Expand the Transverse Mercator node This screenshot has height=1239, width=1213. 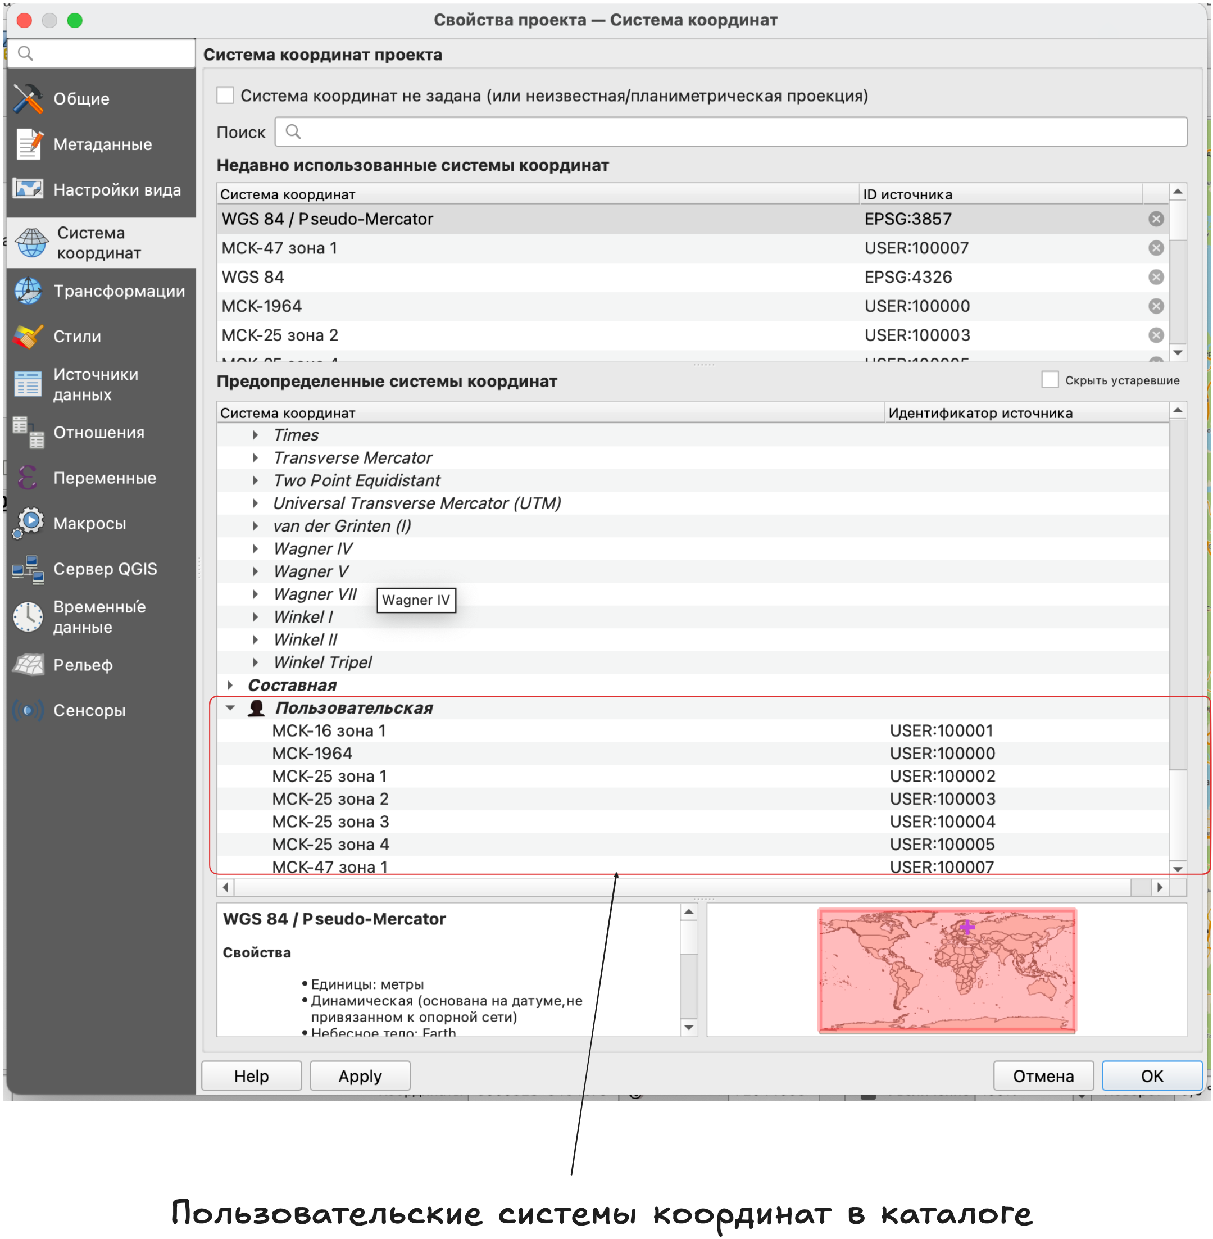tap(256, 457)
